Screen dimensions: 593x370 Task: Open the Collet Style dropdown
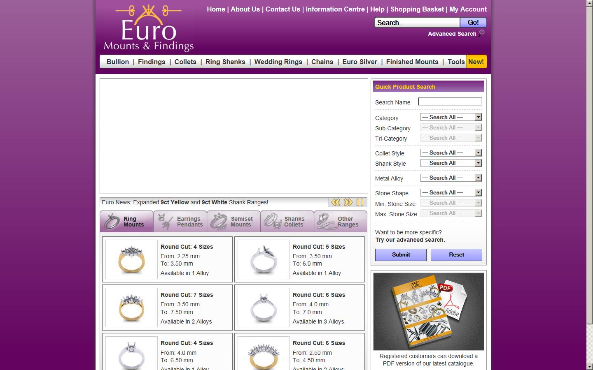tap(451, 153)
